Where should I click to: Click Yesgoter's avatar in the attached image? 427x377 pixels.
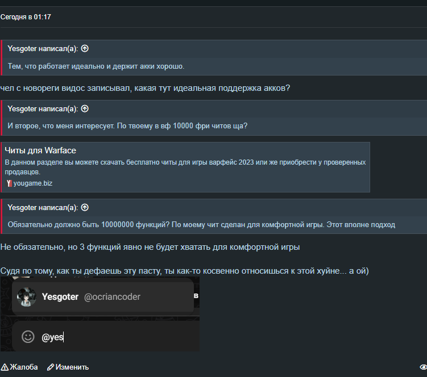click(x=26, y=297)
